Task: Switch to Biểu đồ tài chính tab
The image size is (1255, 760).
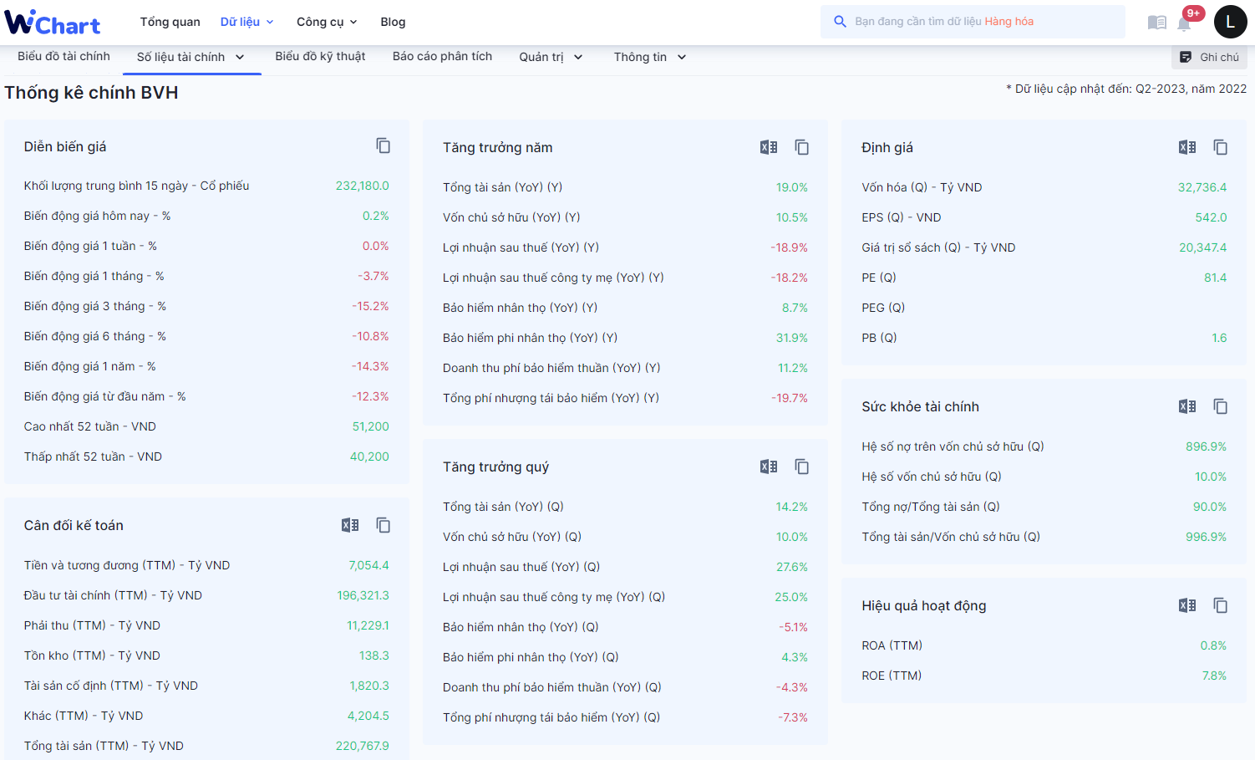Action: (x=64, y=56)
